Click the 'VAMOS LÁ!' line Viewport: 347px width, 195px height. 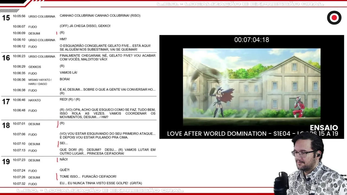(68, 73)
